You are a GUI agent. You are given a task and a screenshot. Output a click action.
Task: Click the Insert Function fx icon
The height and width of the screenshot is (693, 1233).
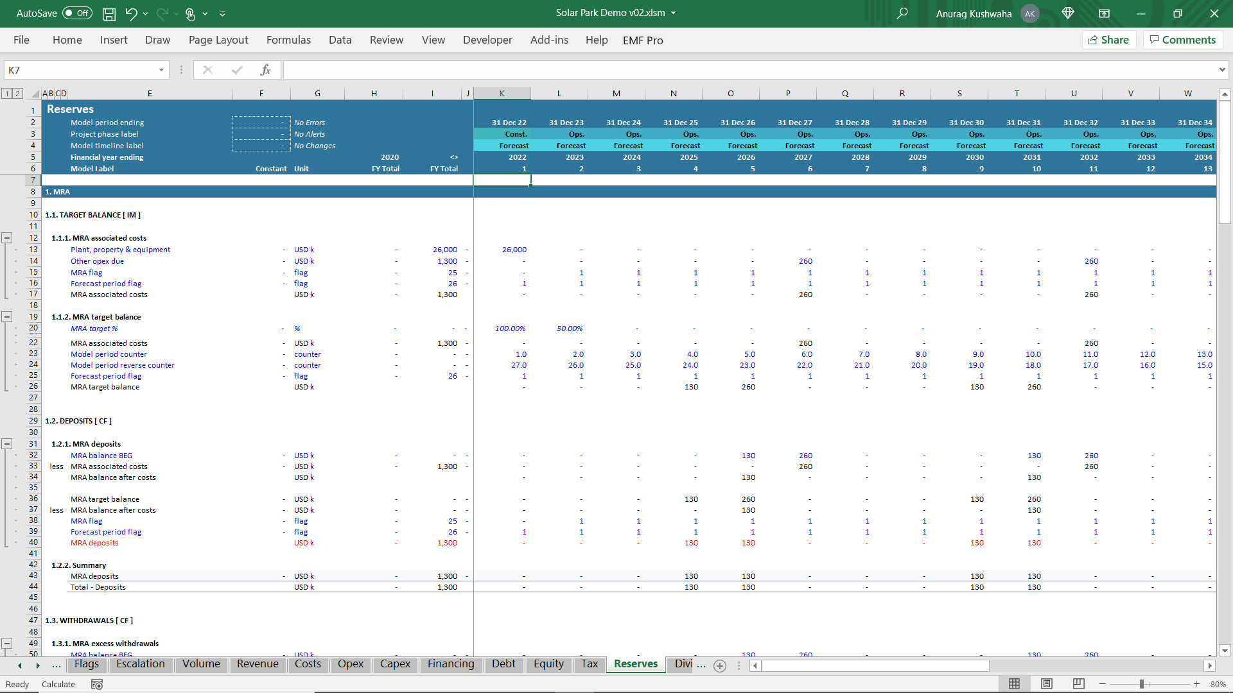tap(265, 70)
